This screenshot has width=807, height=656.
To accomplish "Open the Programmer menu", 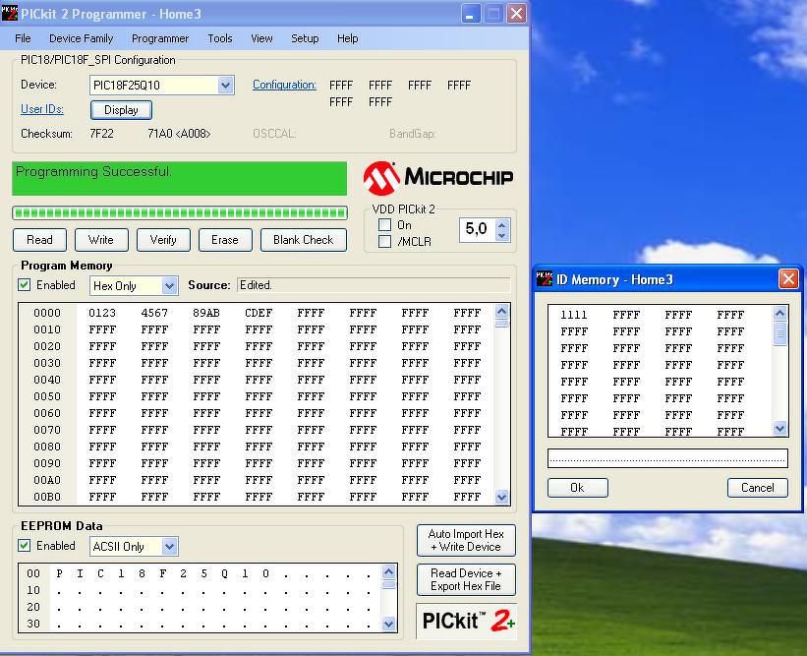I will point(160,38).
